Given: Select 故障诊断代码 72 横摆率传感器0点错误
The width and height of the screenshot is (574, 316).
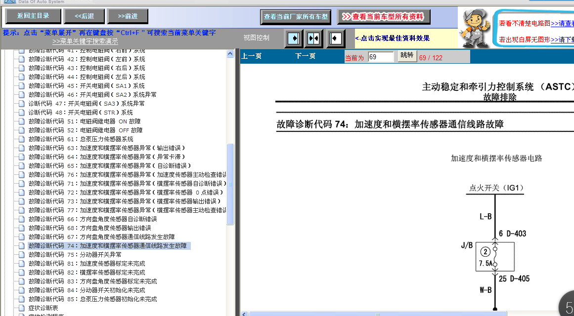Looking at the screenshot, I should (126, 193).
